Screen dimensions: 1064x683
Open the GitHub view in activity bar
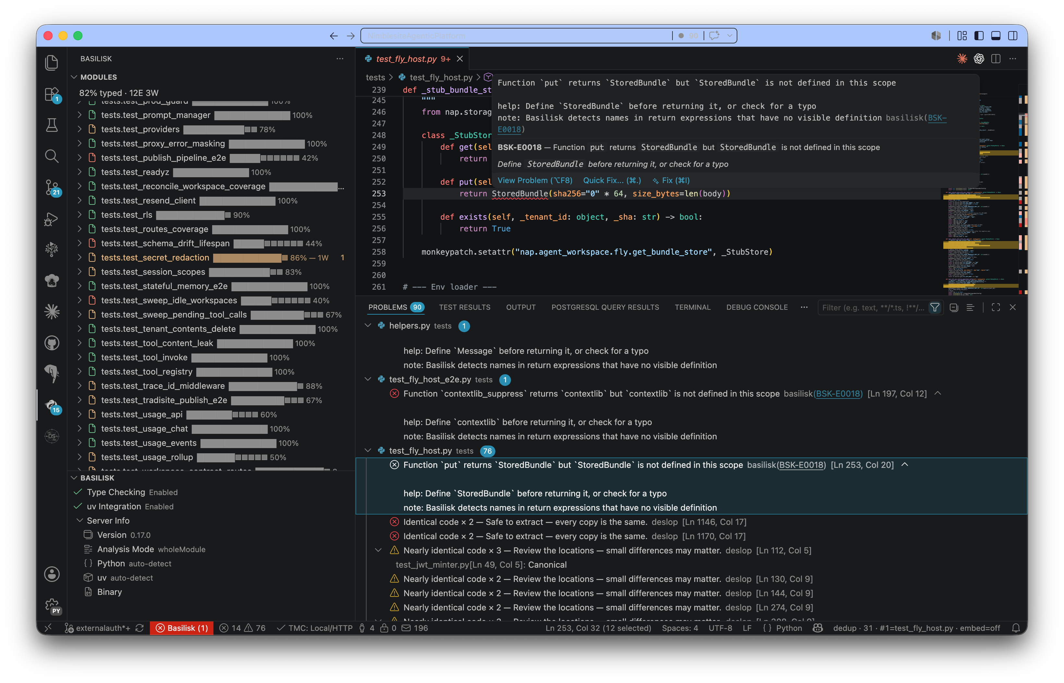pyautogui.click(x=52, y=343)
